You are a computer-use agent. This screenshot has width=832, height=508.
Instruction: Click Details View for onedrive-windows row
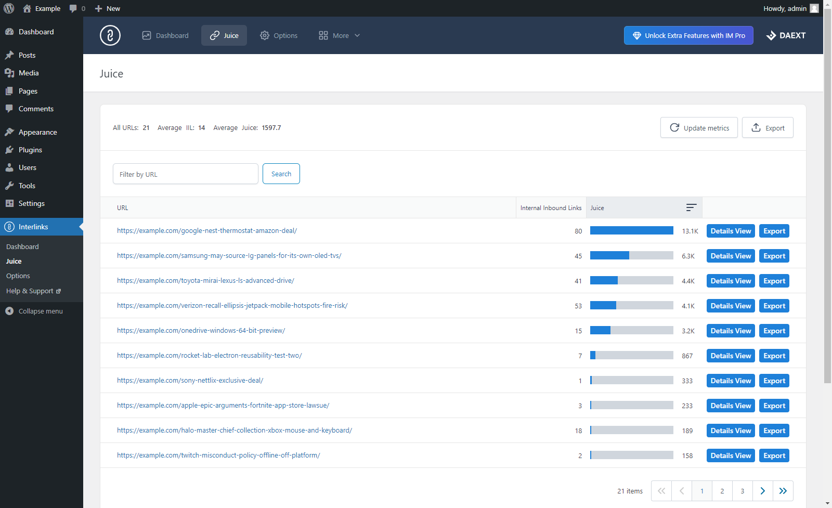click(731, 331)
